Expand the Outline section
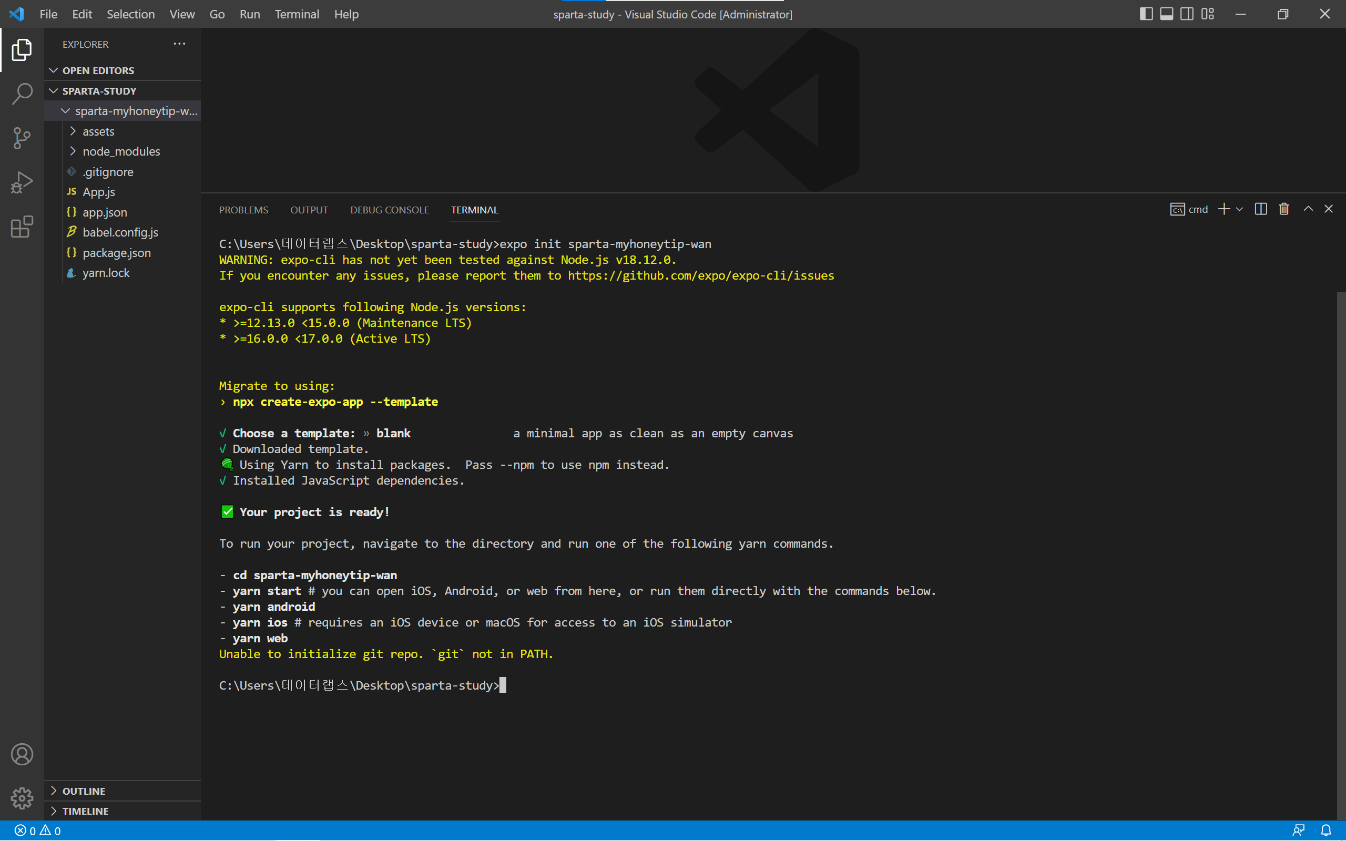This screenshot has width=1346, height=841. coord(123,791)
